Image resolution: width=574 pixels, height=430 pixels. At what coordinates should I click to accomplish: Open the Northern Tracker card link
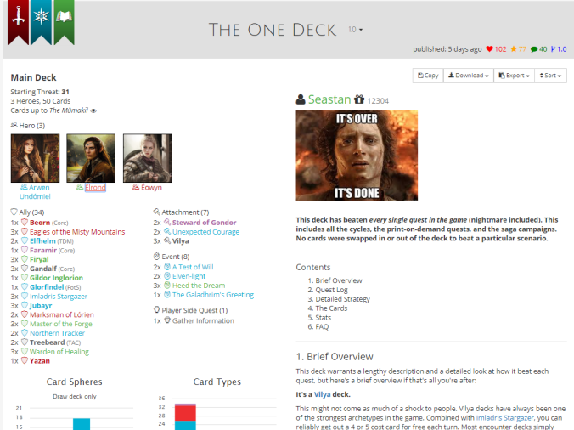click(57, 333)
